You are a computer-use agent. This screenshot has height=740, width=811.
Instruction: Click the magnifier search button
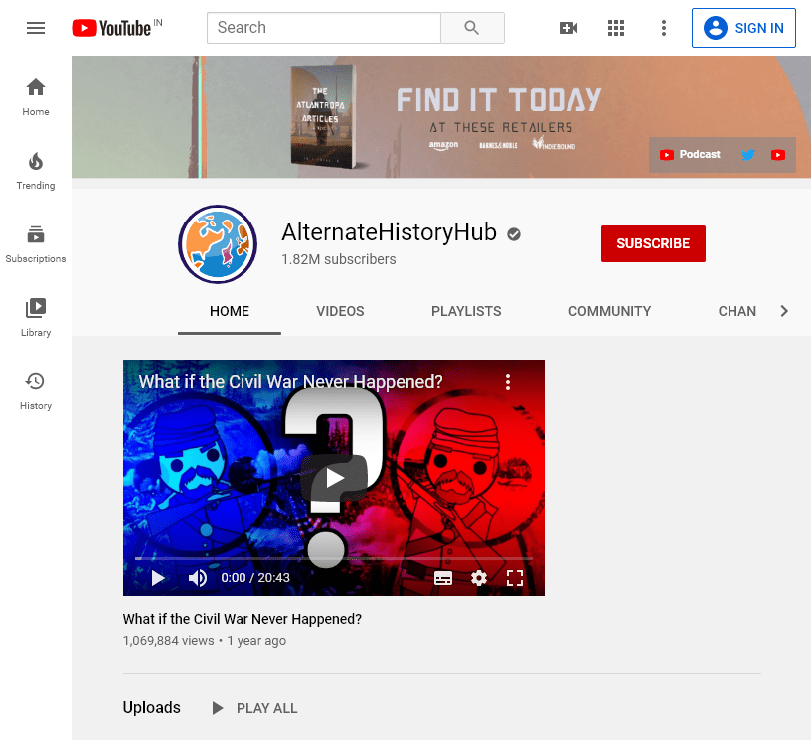point(472,28)
